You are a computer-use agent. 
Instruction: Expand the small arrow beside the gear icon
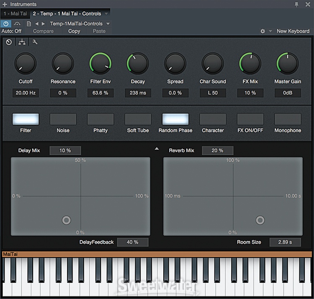tap(270, 31)
